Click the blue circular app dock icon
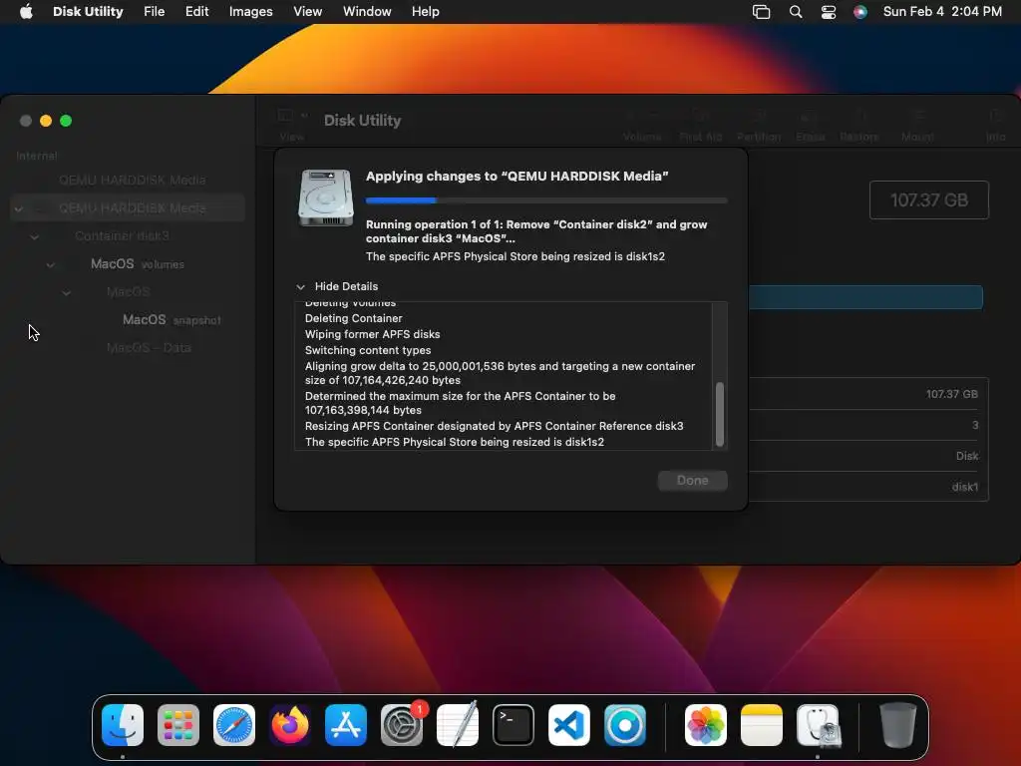The width and height of the screenshot is (1021, 766). (x=625, y=725)
